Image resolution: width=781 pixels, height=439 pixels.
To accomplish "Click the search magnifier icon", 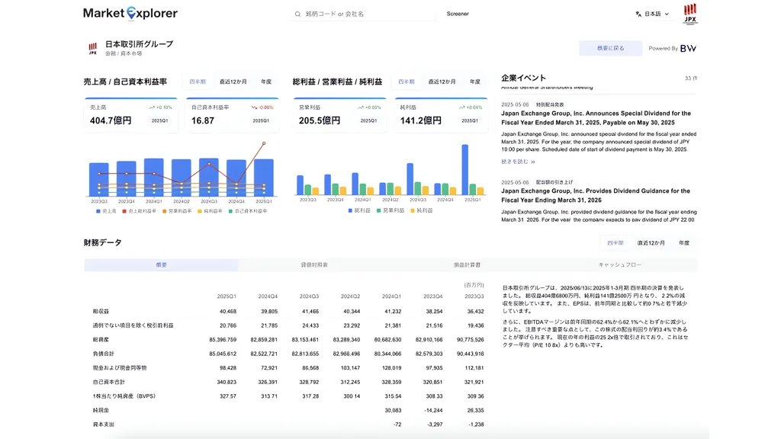I will [298, 14].
